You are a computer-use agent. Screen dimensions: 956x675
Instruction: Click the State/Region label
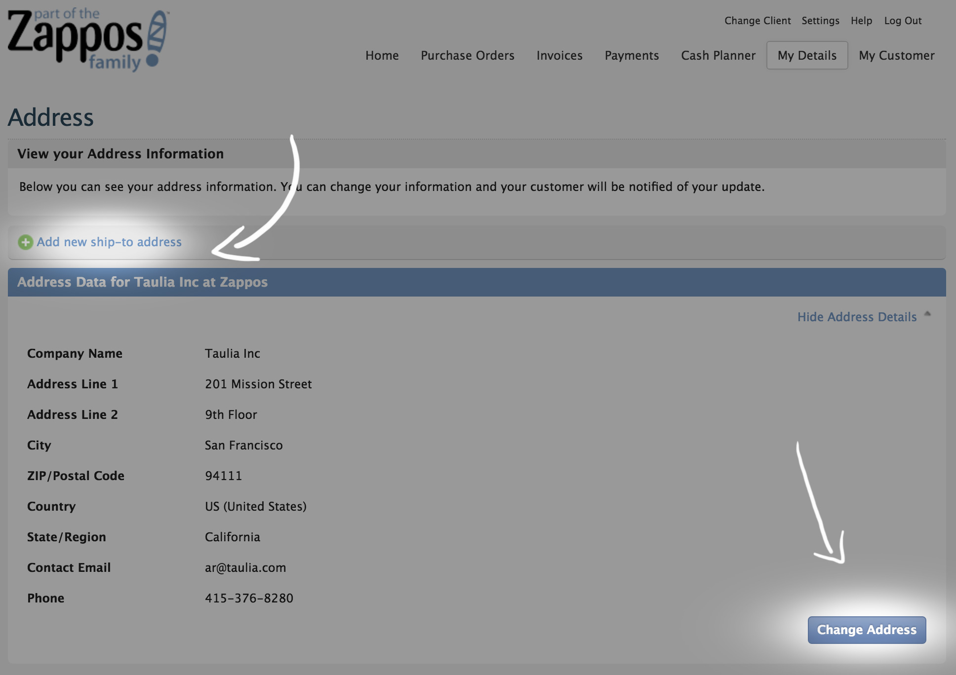point(66,537)
